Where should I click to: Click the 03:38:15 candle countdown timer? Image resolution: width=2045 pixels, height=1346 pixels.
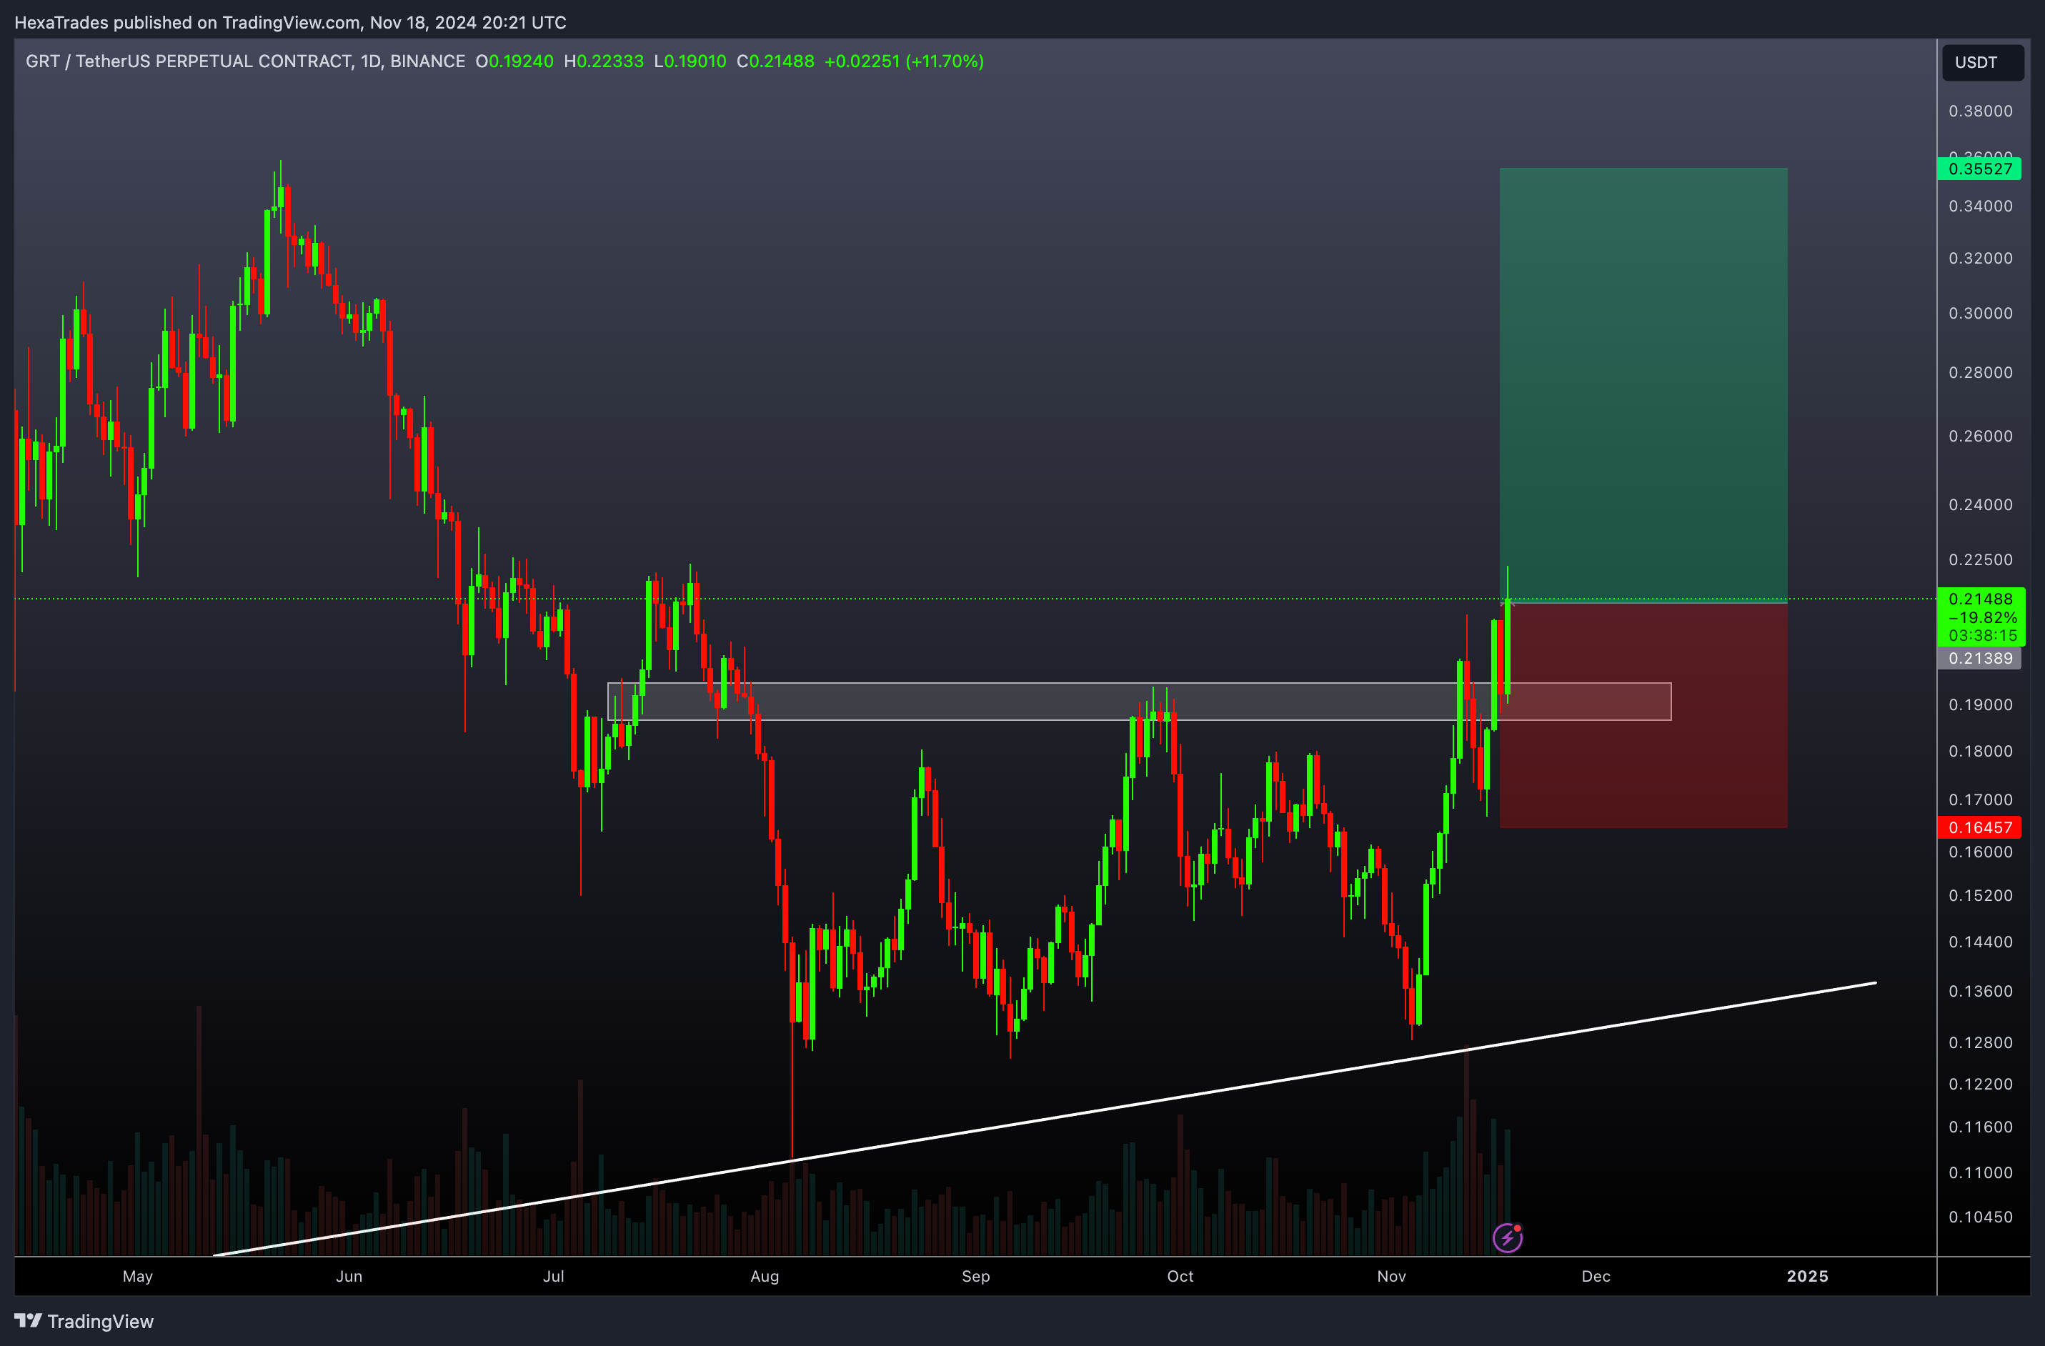[x=1982, y=636]
